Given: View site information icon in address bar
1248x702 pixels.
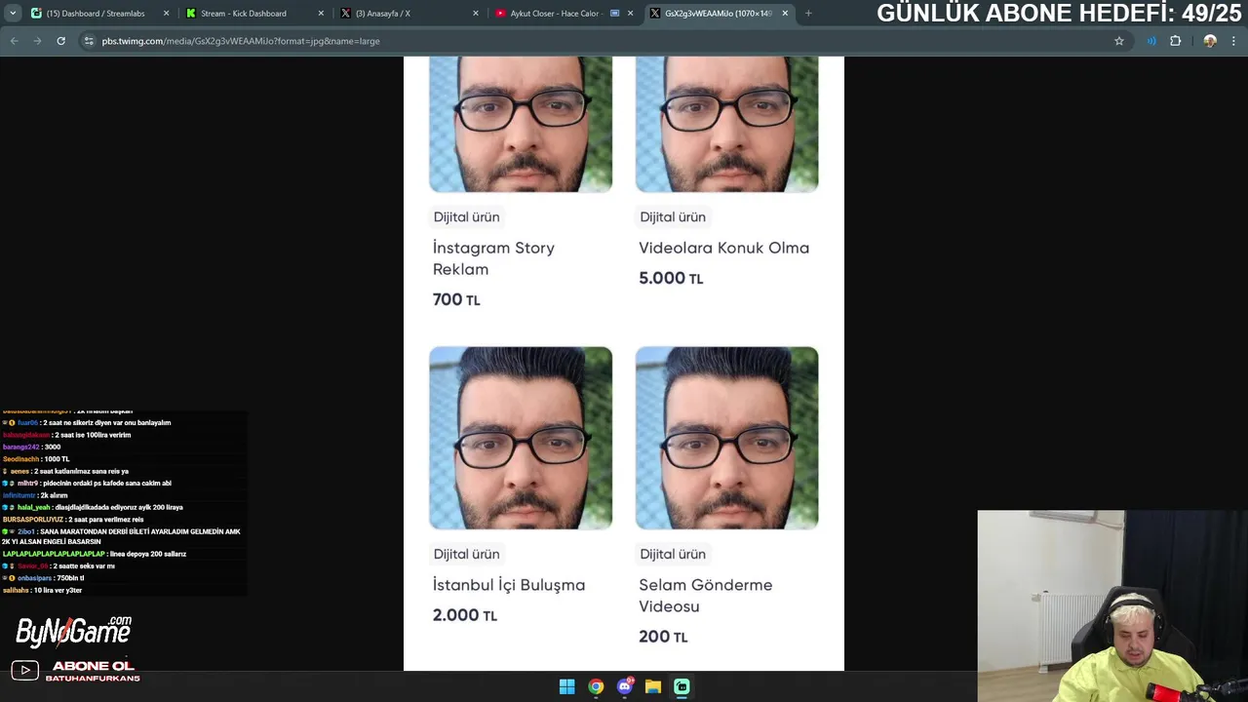Looking at the screenshot, I should point(89,41).
